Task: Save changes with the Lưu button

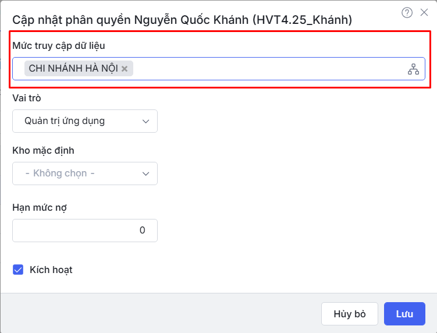Action: (404, 314)
